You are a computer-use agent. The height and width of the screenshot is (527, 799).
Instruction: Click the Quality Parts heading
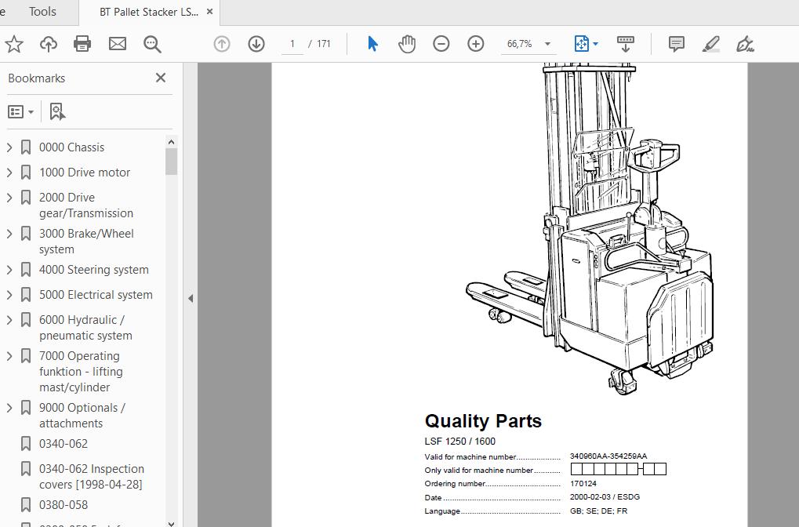pyautogui.click(x=483, y=421)
